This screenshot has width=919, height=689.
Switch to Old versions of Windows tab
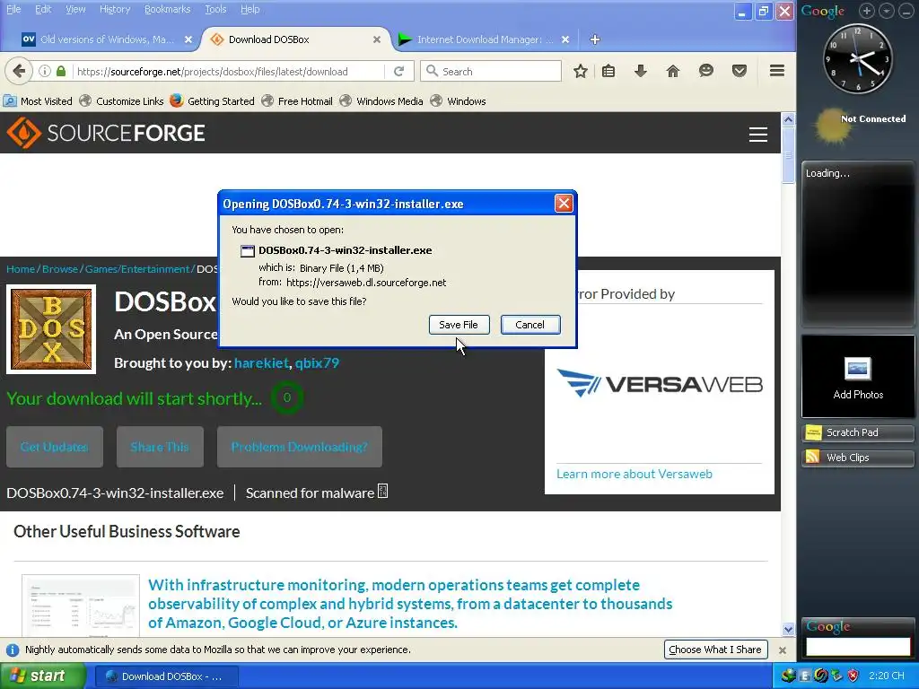(x=106, y=39)
